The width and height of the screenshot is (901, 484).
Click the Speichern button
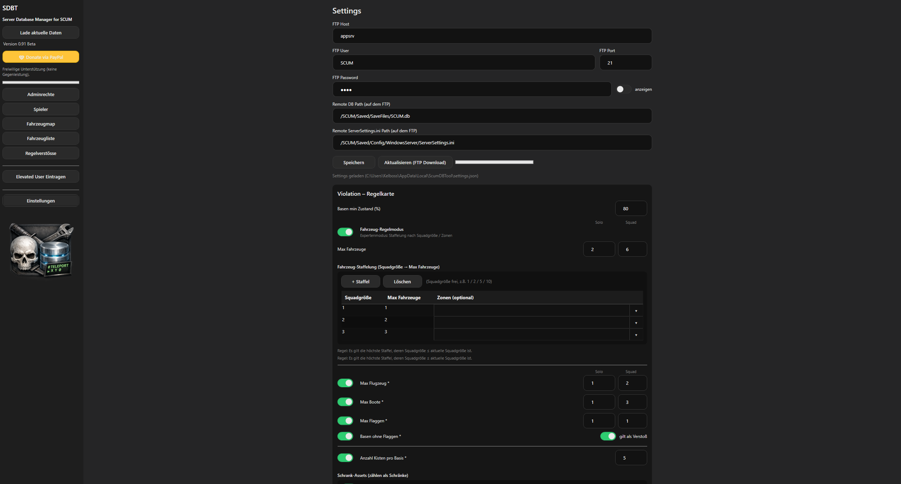(x=354, y=162)
